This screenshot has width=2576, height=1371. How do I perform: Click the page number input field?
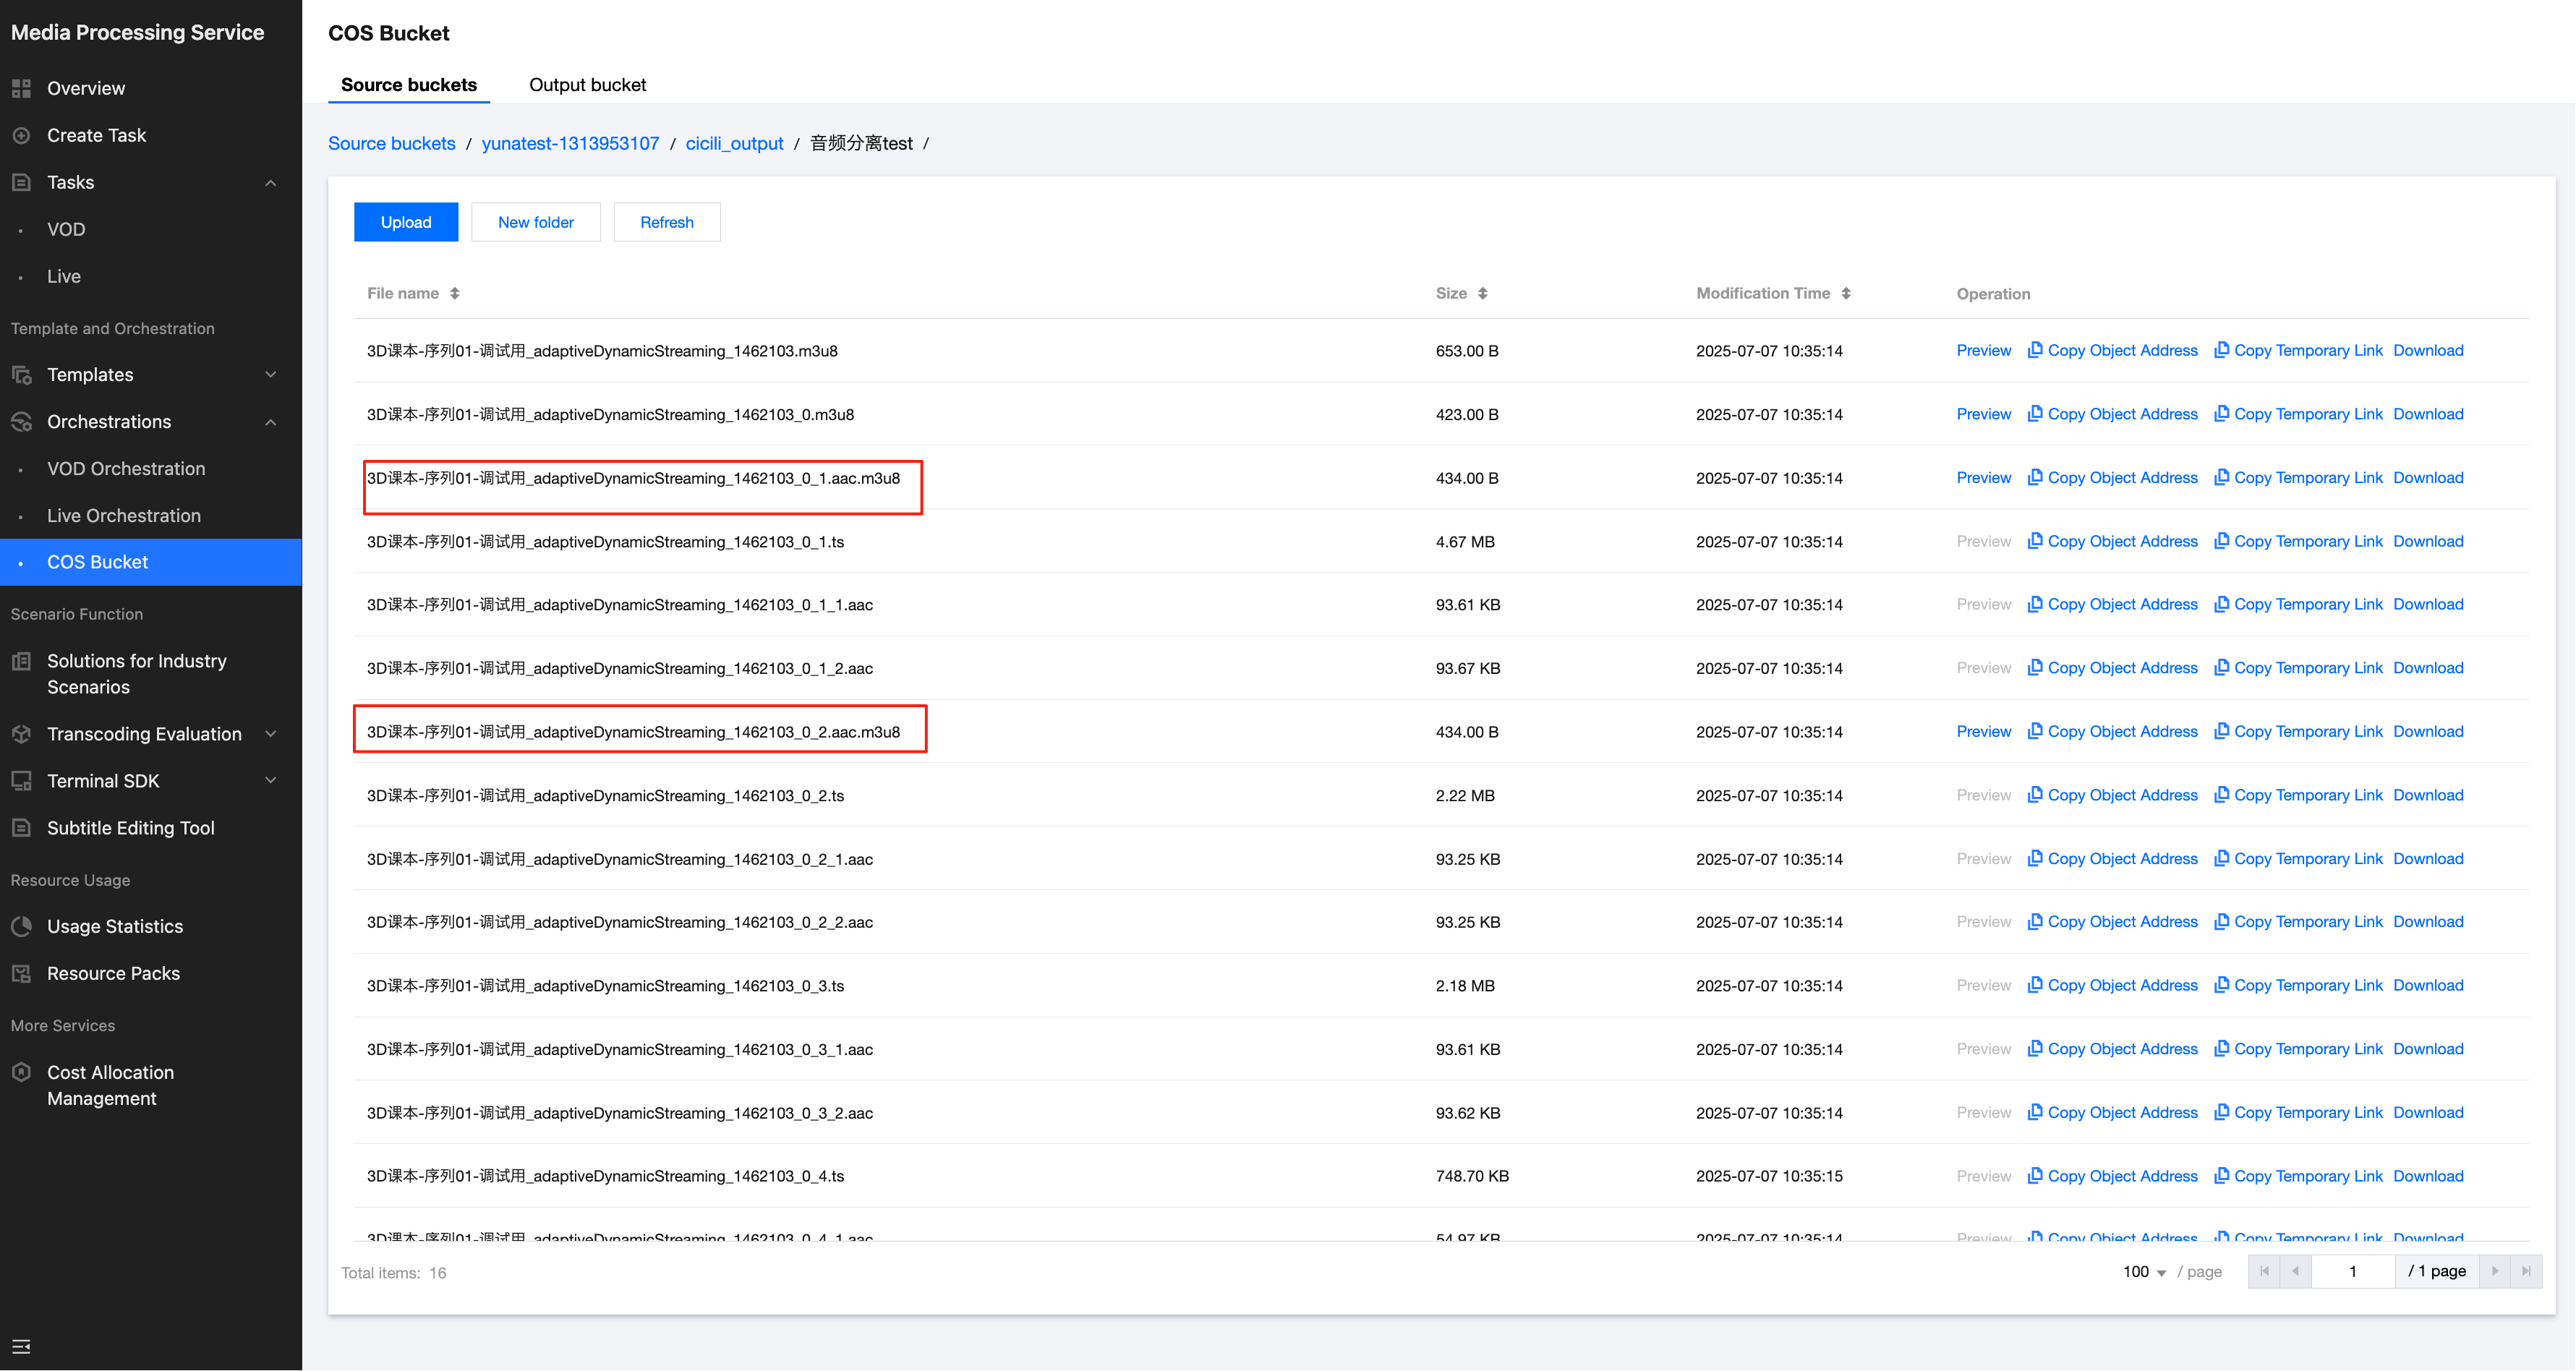tap(2352, 1272)
